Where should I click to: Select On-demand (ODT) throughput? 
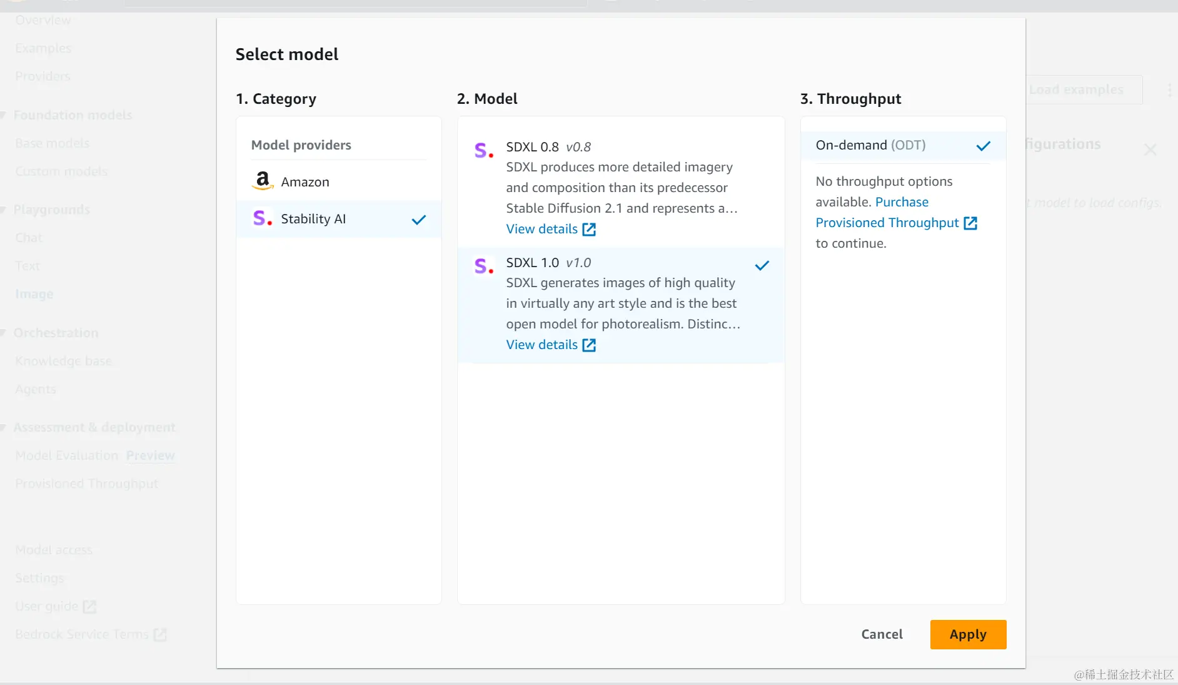pos(904,145)
